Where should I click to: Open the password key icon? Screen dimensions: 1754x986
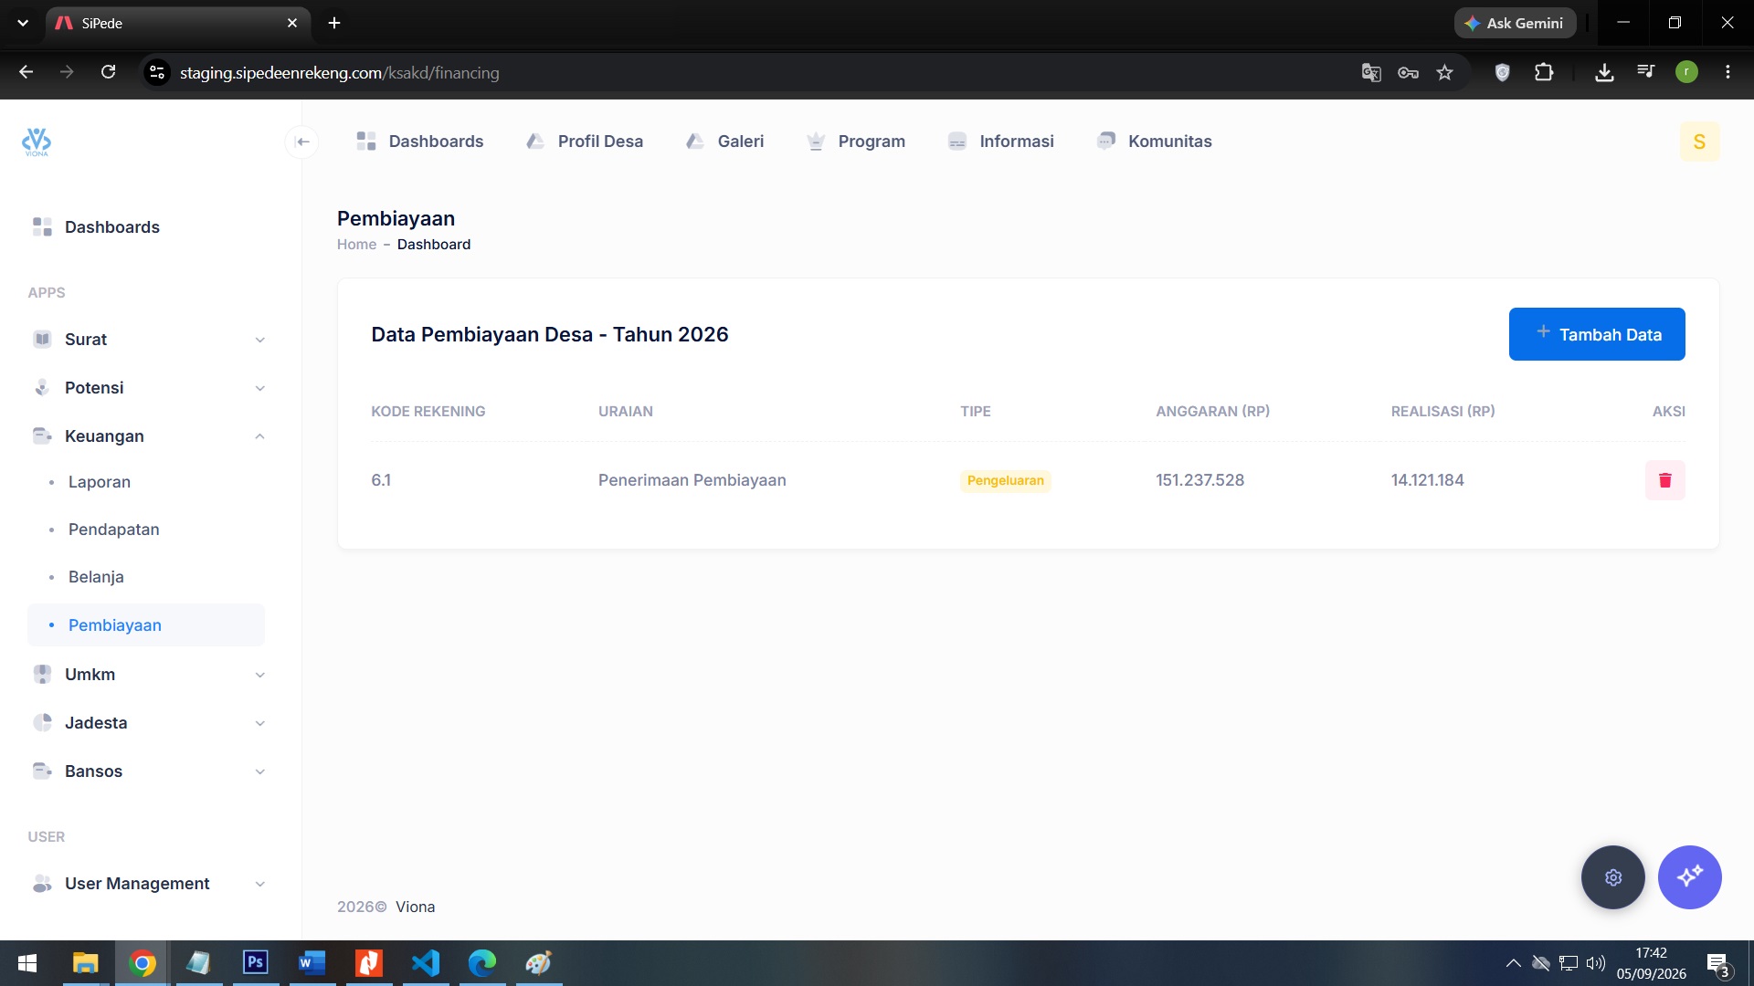click(1408, 72)
